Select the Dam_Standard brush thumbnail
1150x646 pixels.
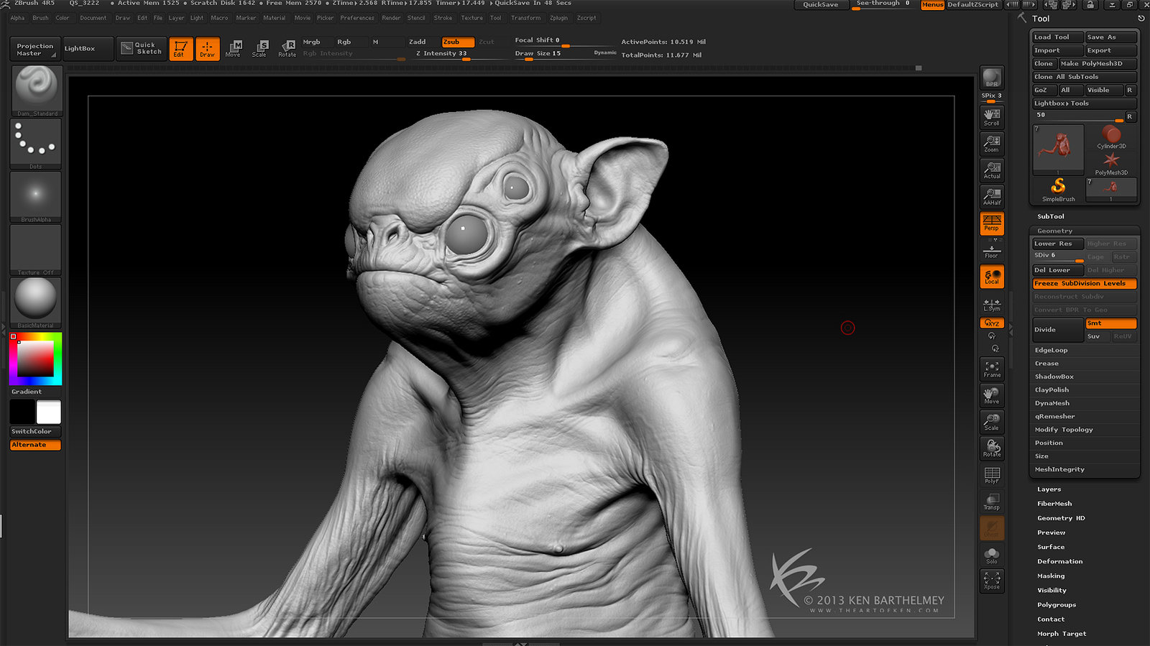[36, 91]
